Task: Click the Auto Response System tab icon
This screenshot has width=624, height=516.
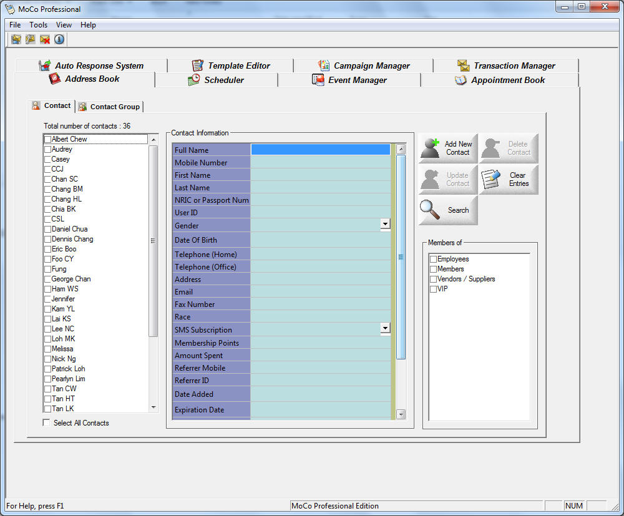Action: [x=45, y=66]
